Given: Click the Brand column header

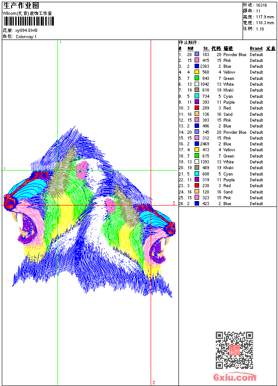Looking at the screenshot, I should [256, 48].
